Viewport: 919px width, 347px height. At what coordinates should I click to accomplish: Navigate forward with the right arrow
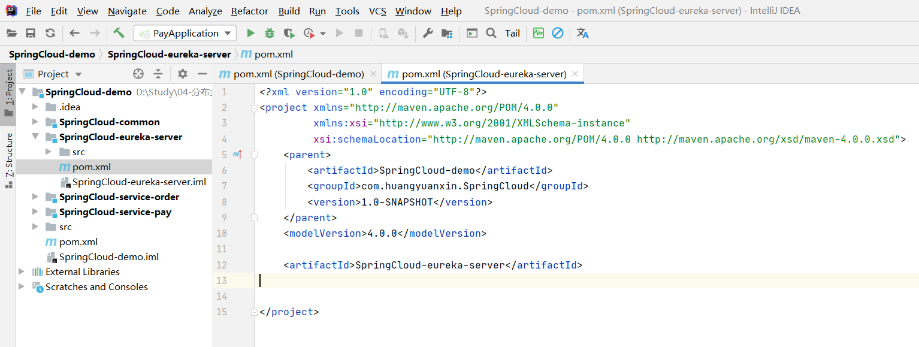point(95,34)
